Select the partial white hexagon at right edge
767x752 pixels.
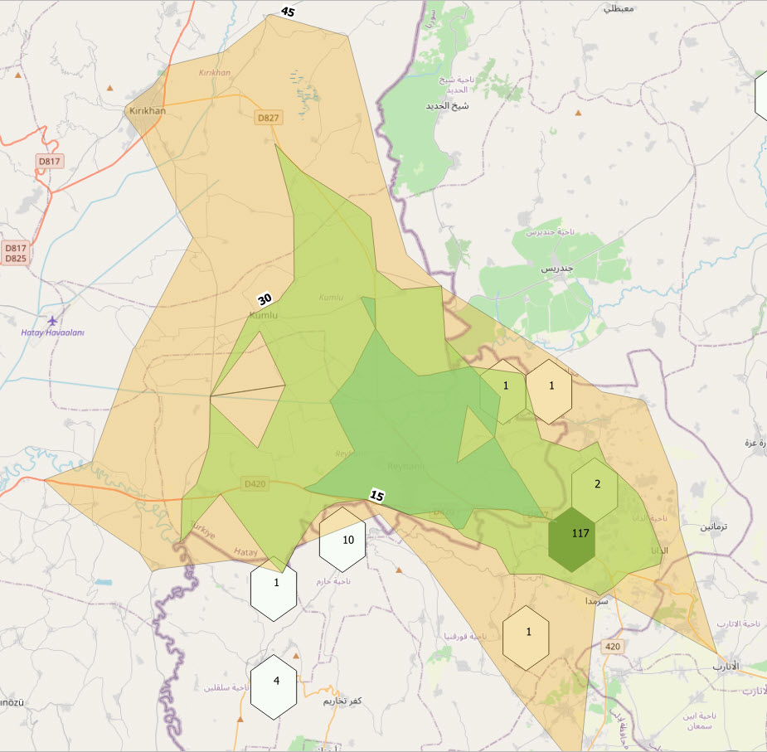tap(761, 95)
